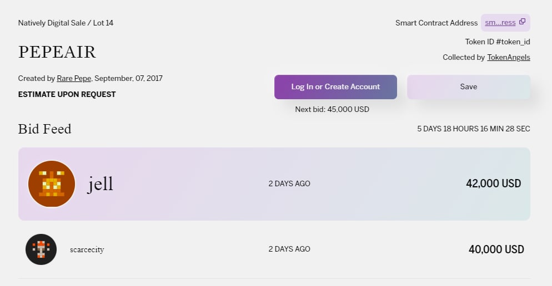Viewport: 552px width, 286px height.
Task: Click the auction countdown timer
Action: pos(474,129)
